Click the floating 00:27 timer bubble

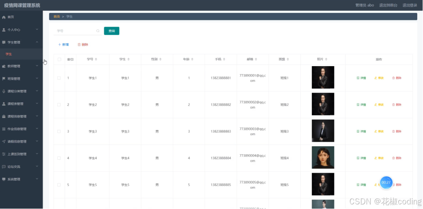click(x=386, y=183)
